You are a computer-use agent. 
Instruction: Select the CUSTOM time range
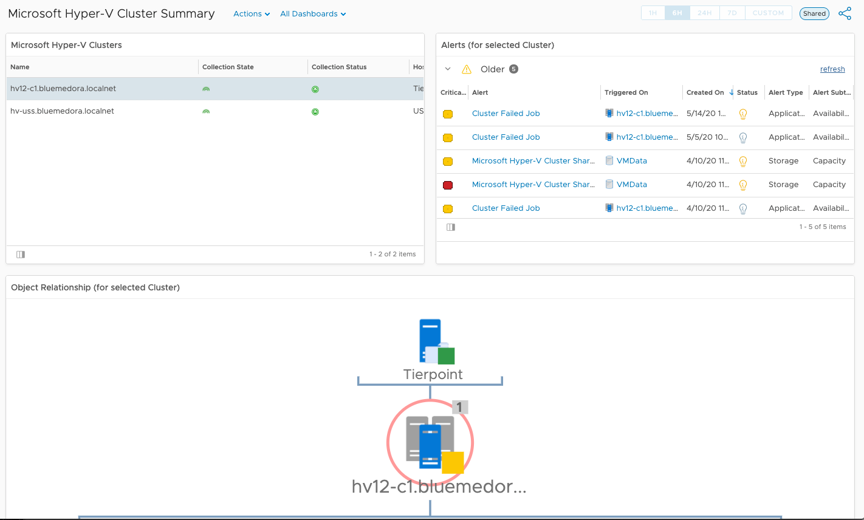(x=768, y=13)
